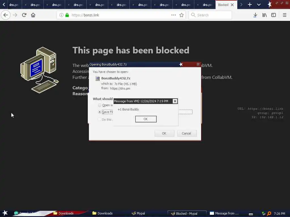Select the Save File radio option
290x217 pixels.
pyautogui.click(x=99, y=112)
